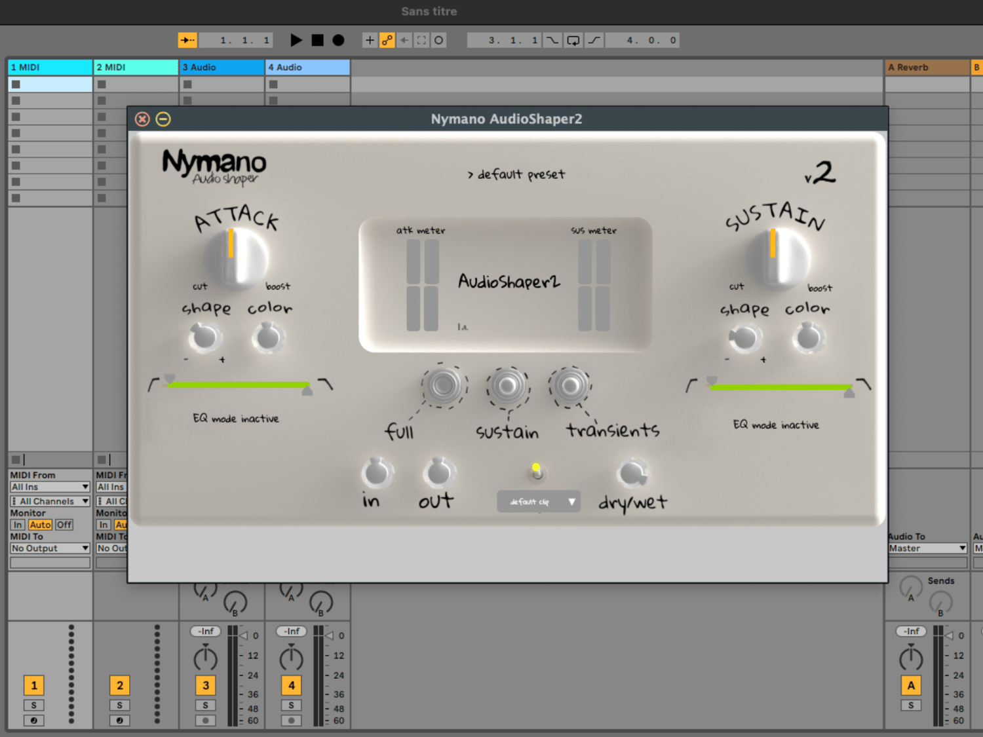Viewport: 983px width, 737px height.
Task: Arm track 1 MIDI for recording
Action: click(x=33, y=720)
